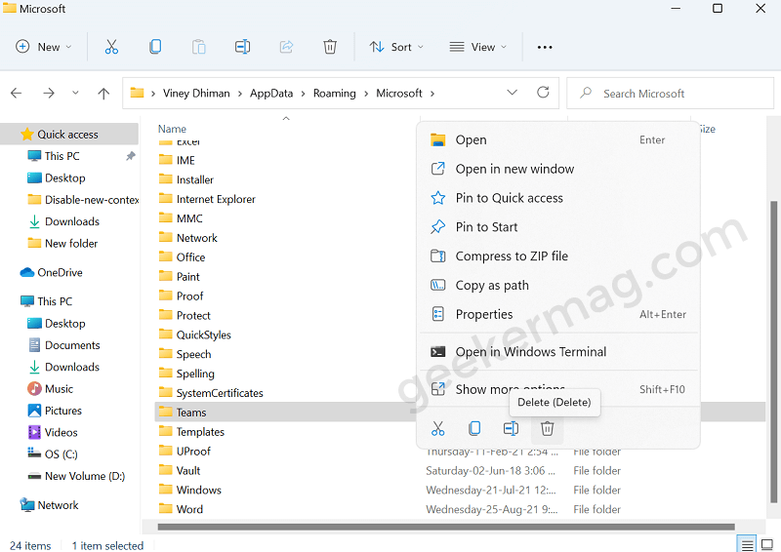This screenshot has width=781, height=552.
Task: Switch to large thumbnails view icon in status bar
Action: click(x=767, y=545)
